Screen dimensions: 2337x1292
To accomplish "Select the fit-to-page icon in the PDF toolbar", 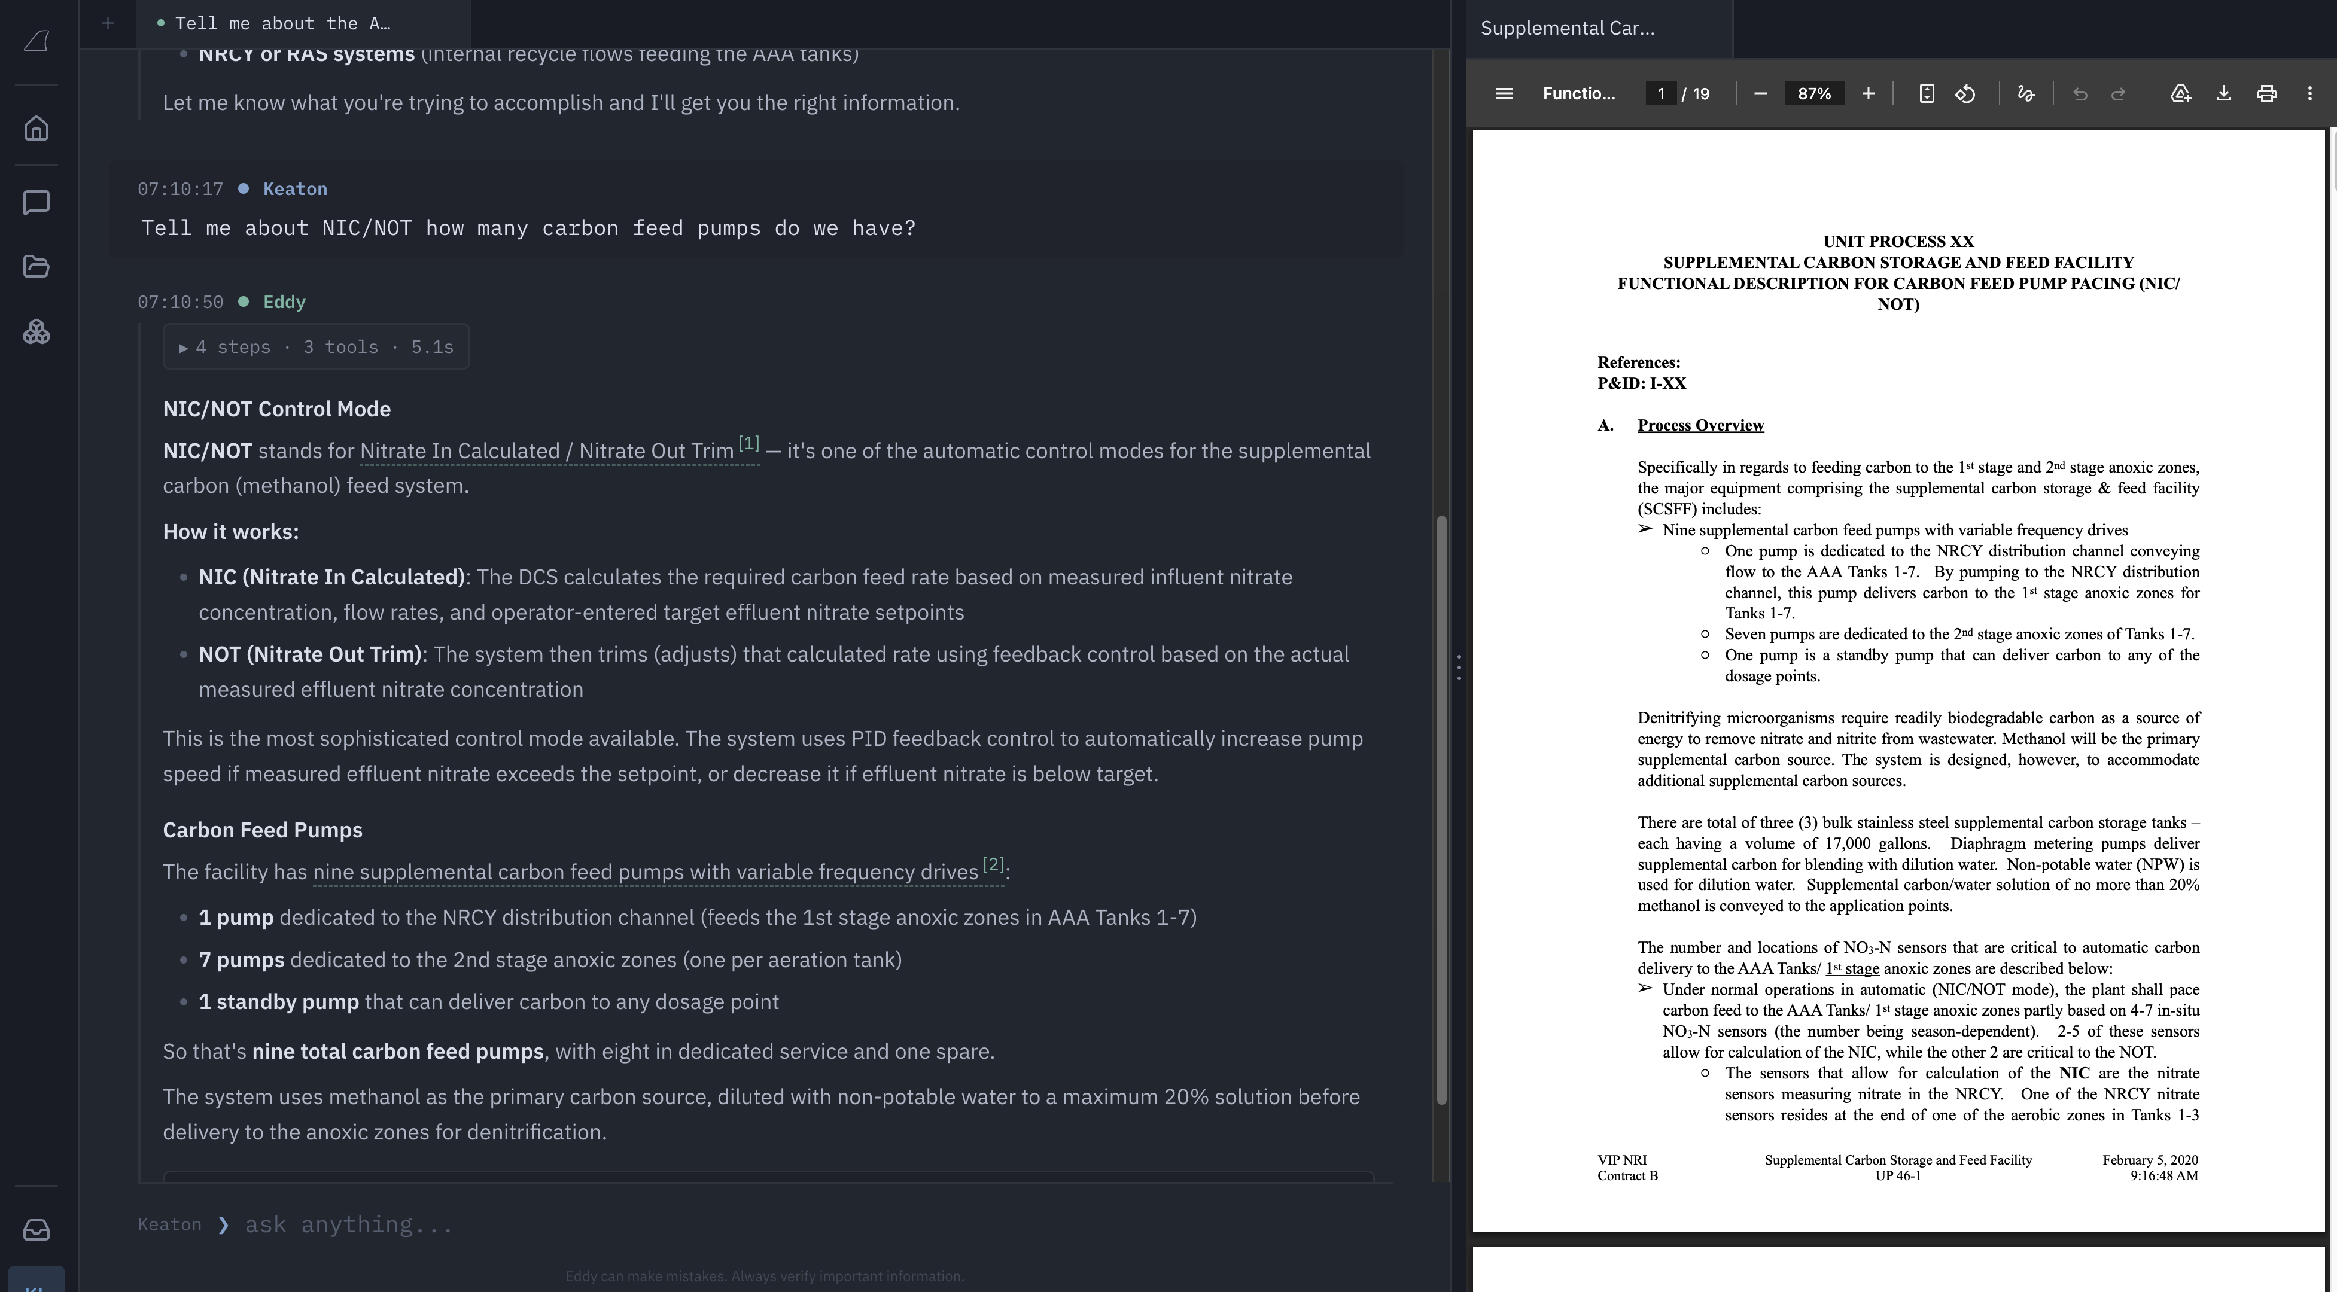I will point(1927,93).
